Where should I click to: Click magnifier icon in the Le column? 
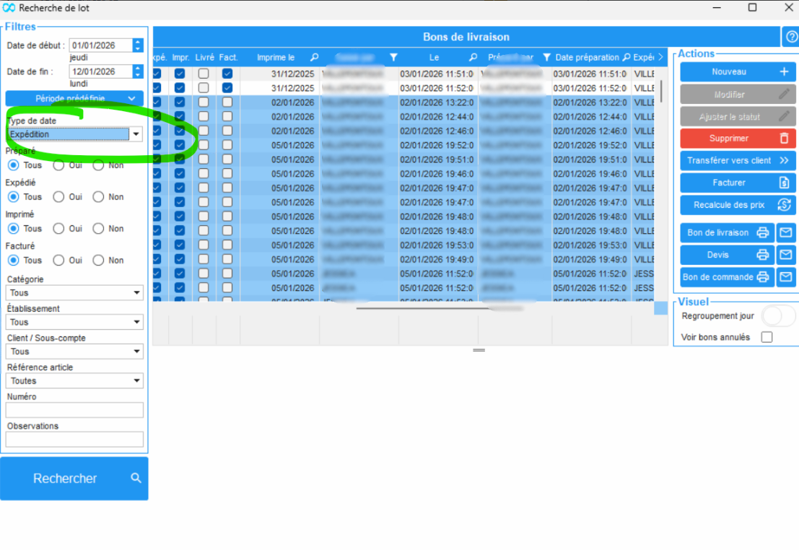473,58
